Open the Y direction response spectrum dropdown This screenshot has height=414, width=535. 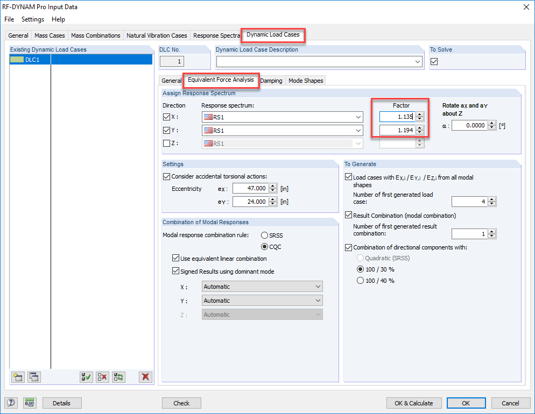(358, 131)
